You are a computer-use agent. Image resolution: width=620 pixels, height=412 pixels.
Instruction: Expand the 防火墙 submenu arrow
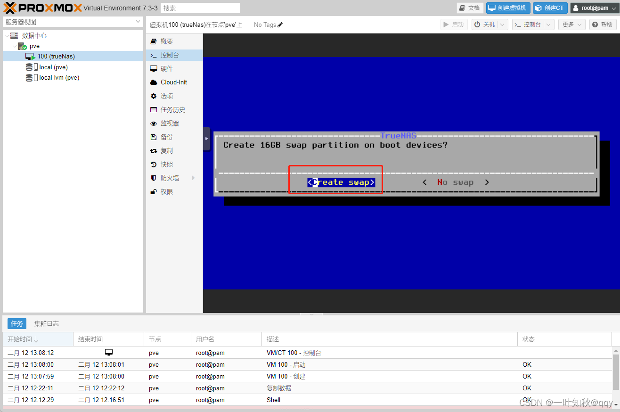193,178
